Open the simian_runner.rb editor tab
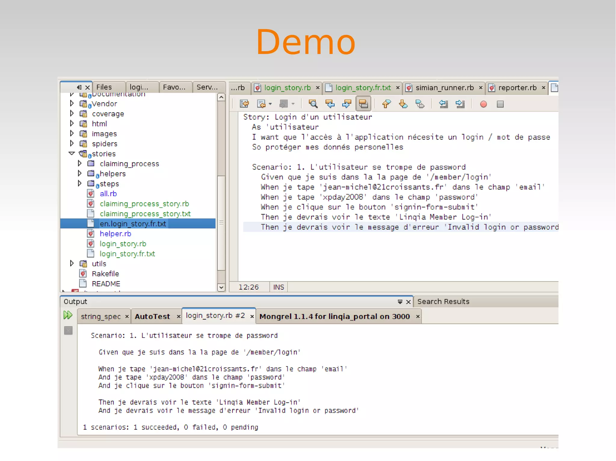 444,87
